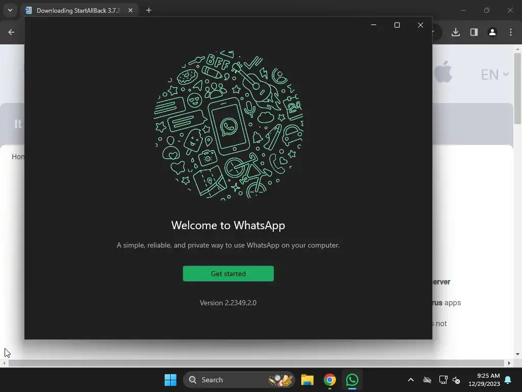Go back with Chrome's back arrow
The image size is (522, 392).
tap(11, 32)
